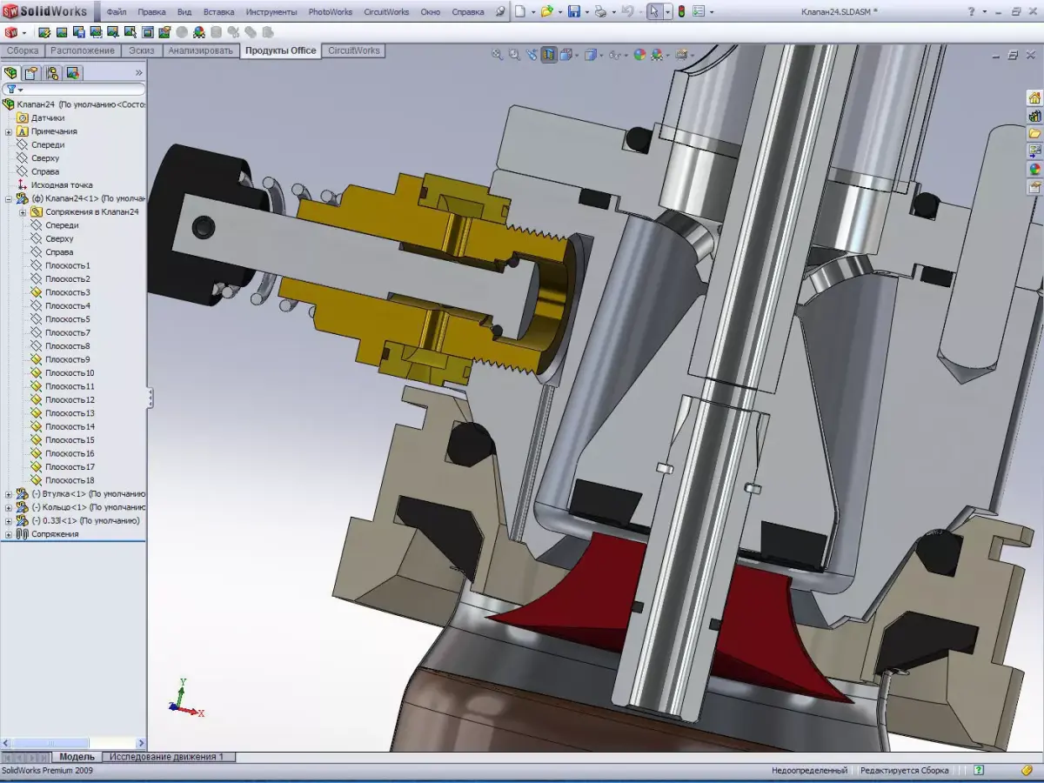Screen dimensions: 1044x783
Task: Open the PropertyManager tab icon
Action: [31, 73]
